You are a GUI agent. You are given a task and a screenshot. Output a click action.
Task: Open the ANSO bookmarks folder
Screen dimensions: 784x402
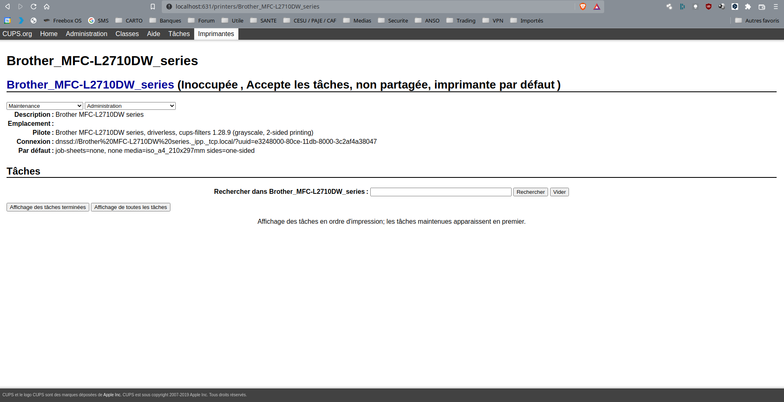click(x=427, y=20)
